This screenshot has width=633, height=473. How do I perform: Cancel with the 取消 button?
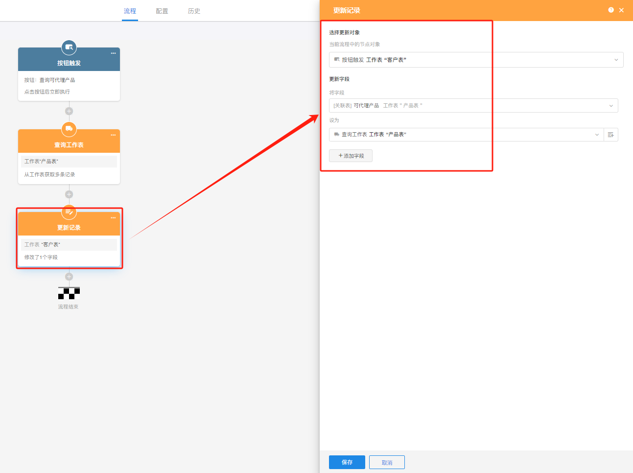point(387,462)
